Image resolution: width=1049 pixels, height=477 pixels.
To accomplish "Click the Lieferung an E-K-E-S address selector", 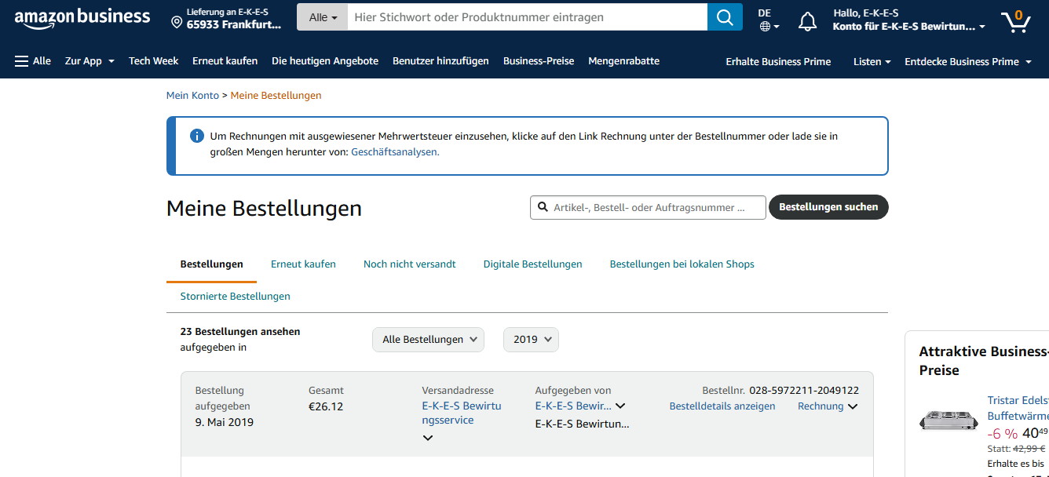I will (x=227, y=18).
